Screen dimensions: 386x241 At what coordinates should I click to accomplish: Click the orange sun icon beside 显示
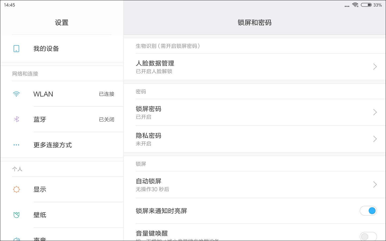16,189
